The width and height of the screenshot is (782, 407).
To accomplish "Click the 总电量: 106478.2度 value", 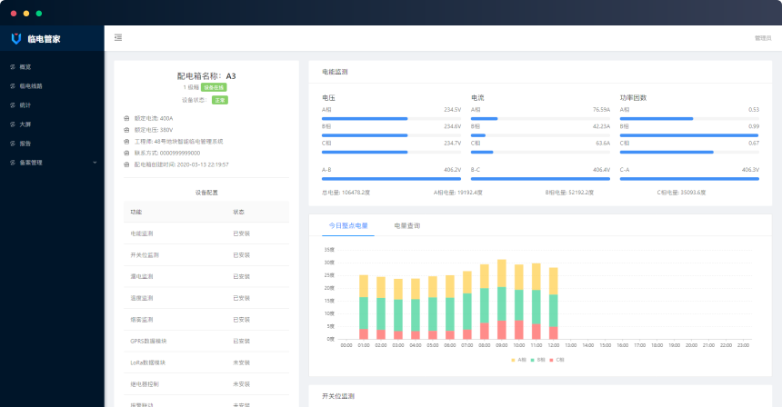I will [x=346, y=193].
